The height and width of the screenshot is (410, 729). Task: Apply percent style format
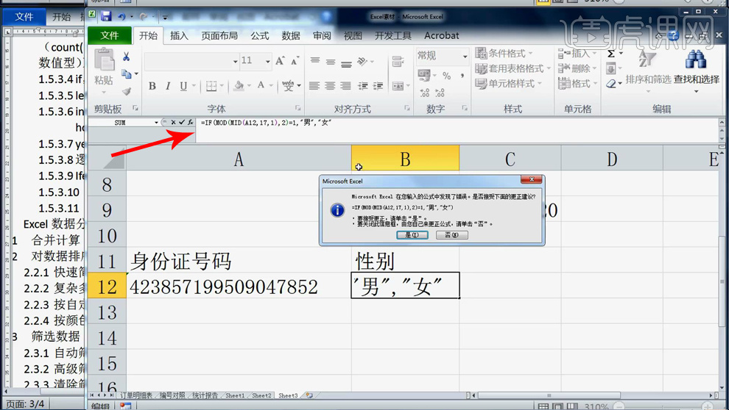(x=446, y=75)
